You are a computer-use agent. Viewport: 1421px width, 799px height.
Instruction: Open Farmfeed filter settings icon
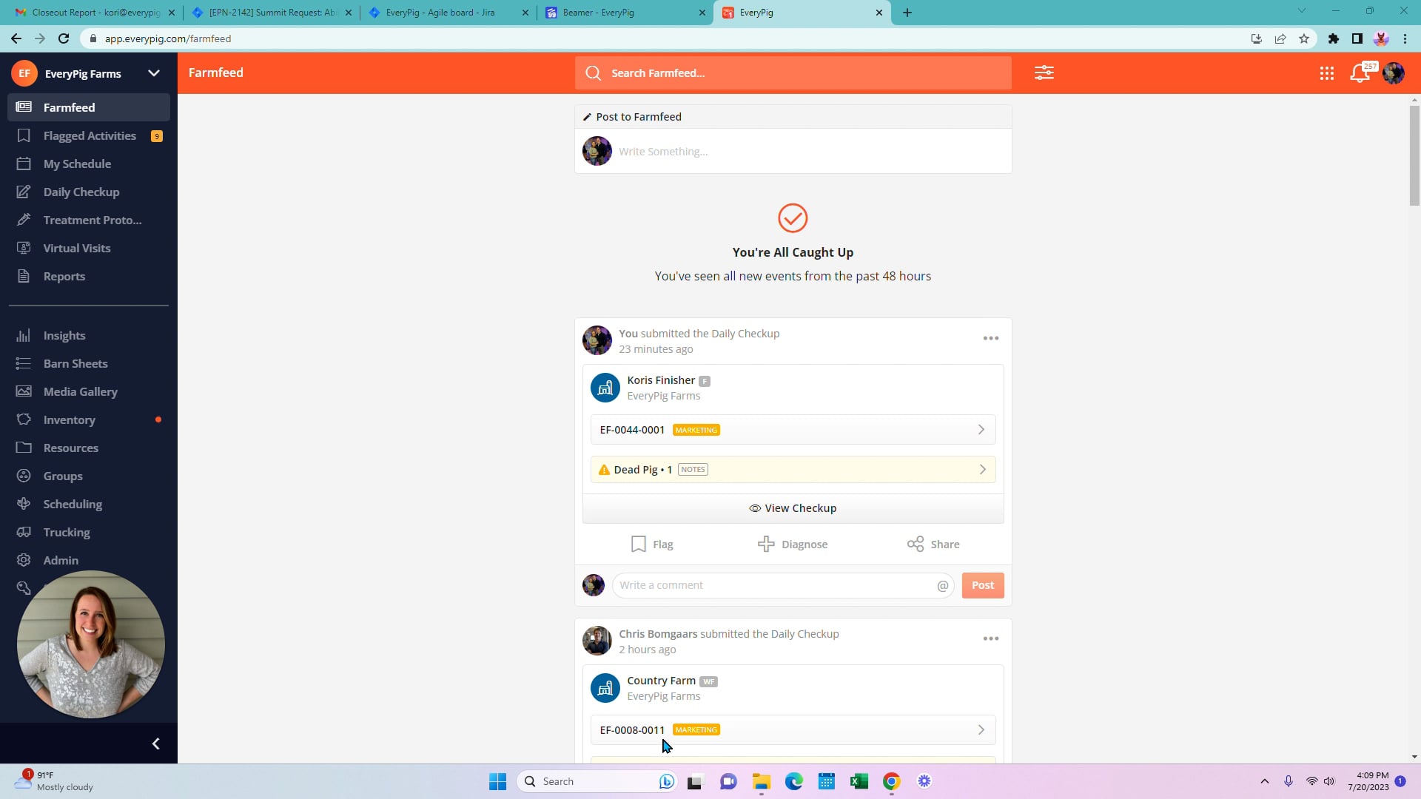click(1044, 73)
